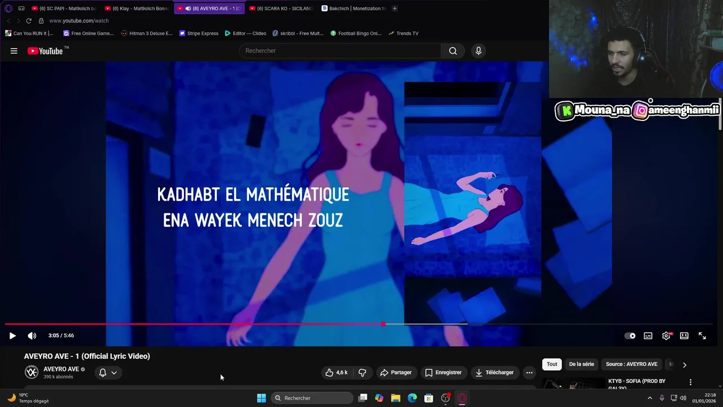Open the YouTube hamburger guide menu
This screenshot has width=723, height=407.
14,51
